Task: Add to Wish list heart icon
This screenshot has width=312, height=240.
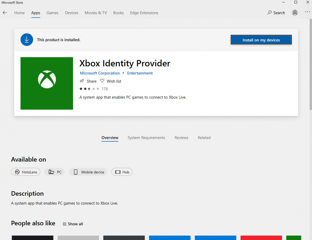Action: click(x=102, y=81)
